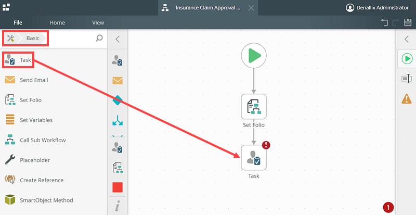
Task: Click the redo arrow icon
Action: tap(396, 22)
